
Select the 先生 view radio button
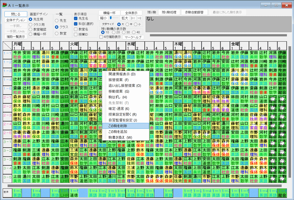57,20
